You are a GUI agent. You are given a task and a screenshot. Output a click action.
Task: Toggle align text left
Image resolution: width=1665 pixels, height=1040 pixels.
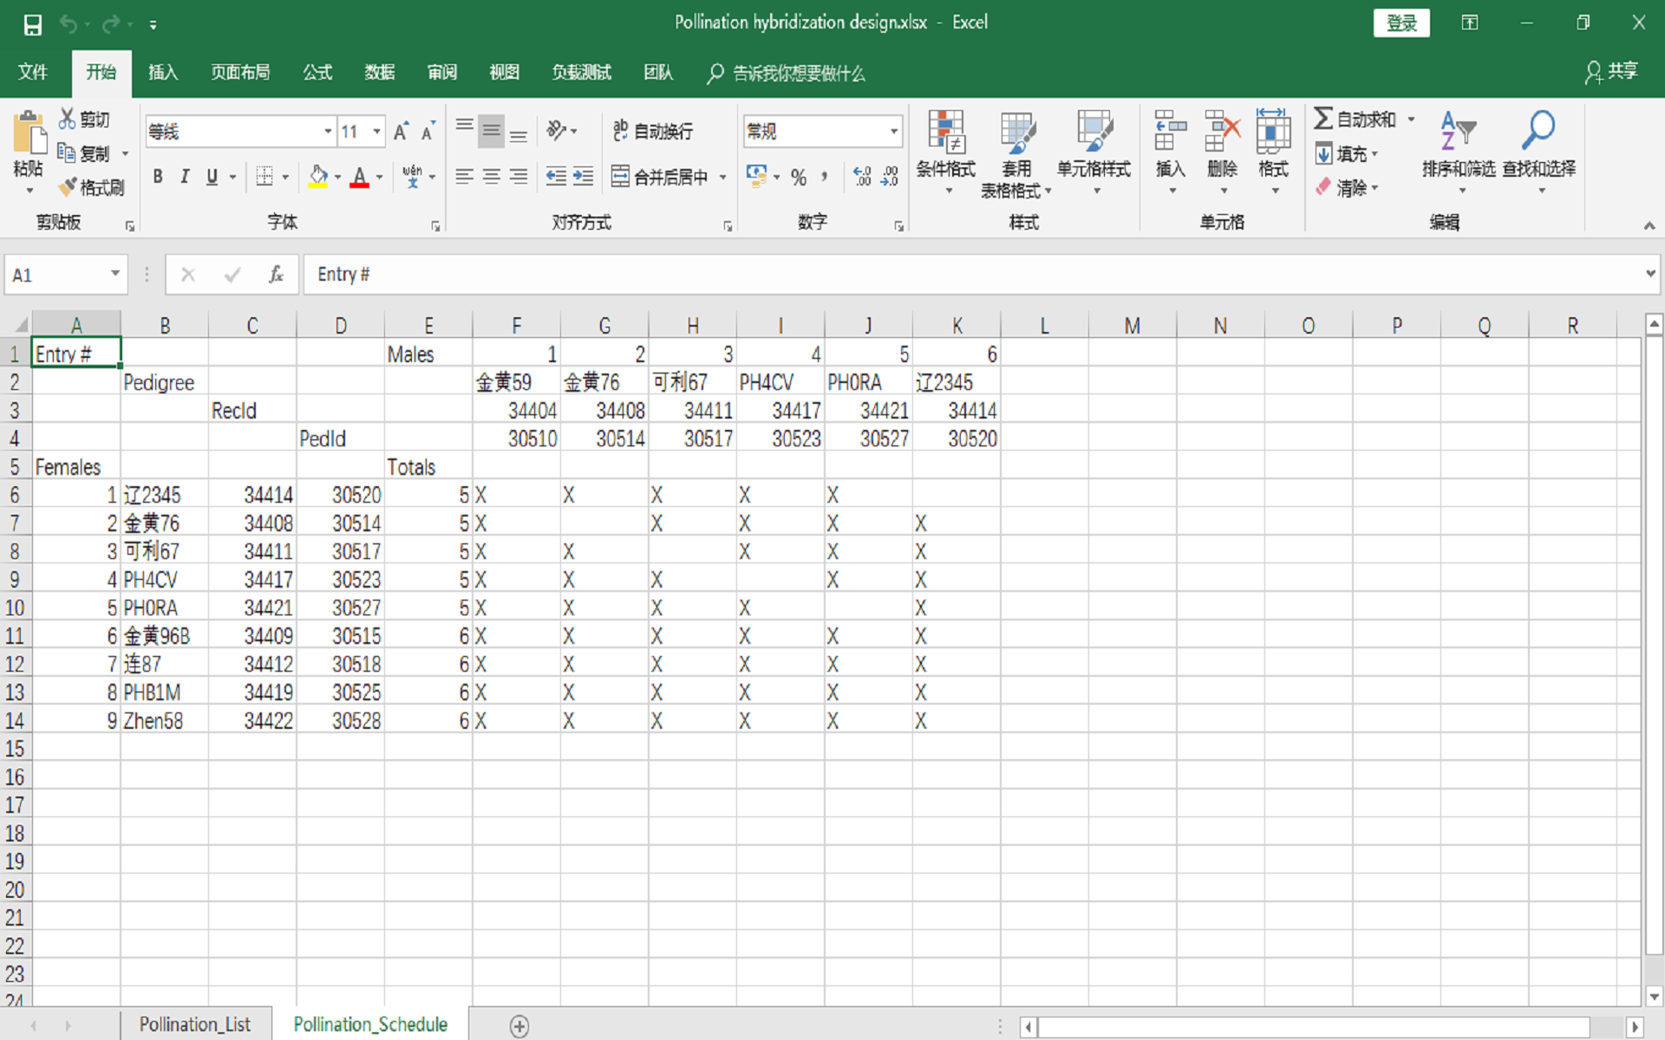coord(465,177)
